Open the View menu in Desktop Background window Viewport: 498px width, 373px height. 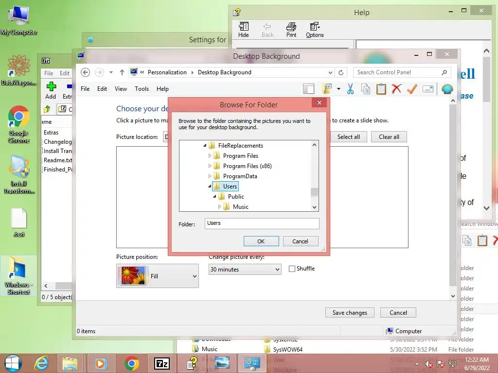121,89
